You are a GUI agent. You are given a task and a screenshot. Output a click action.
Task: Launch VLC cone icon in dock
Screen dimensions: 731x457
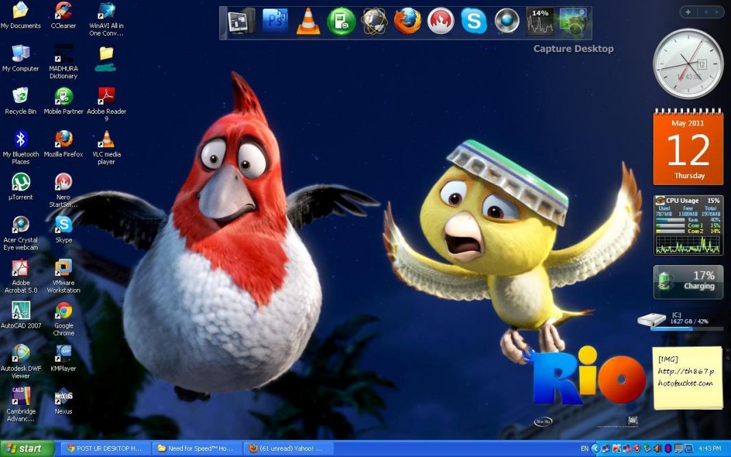pos(308,21)
